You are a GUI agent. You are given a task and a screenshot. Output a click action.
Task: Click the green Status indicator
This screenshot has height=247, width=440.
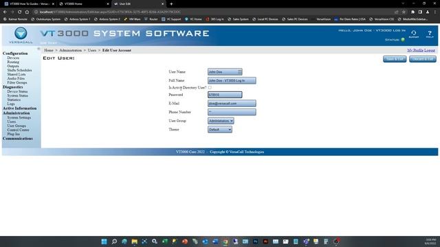coord(403,40)
